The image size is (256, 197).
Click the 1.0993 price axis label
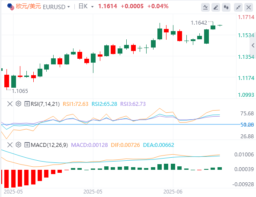point(246,95)
